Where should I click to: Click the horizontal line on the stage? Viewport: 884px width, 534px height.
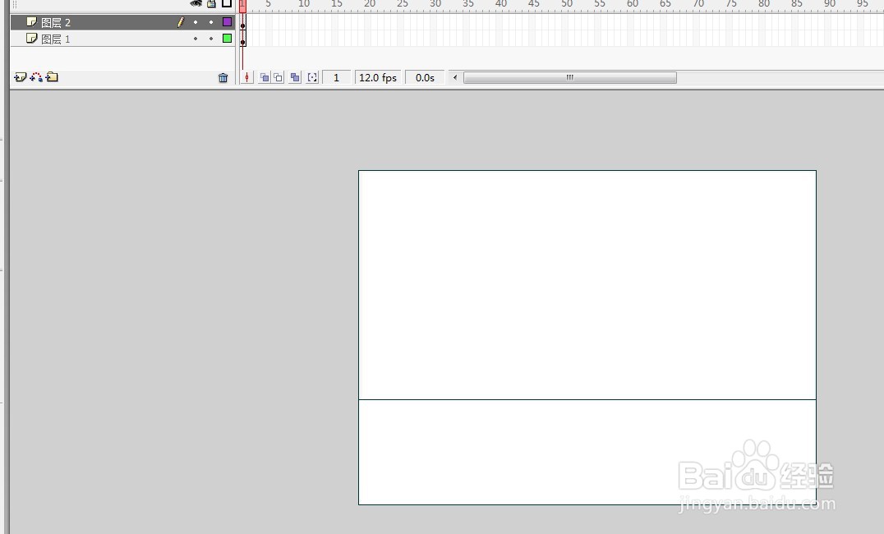[587, 400]
